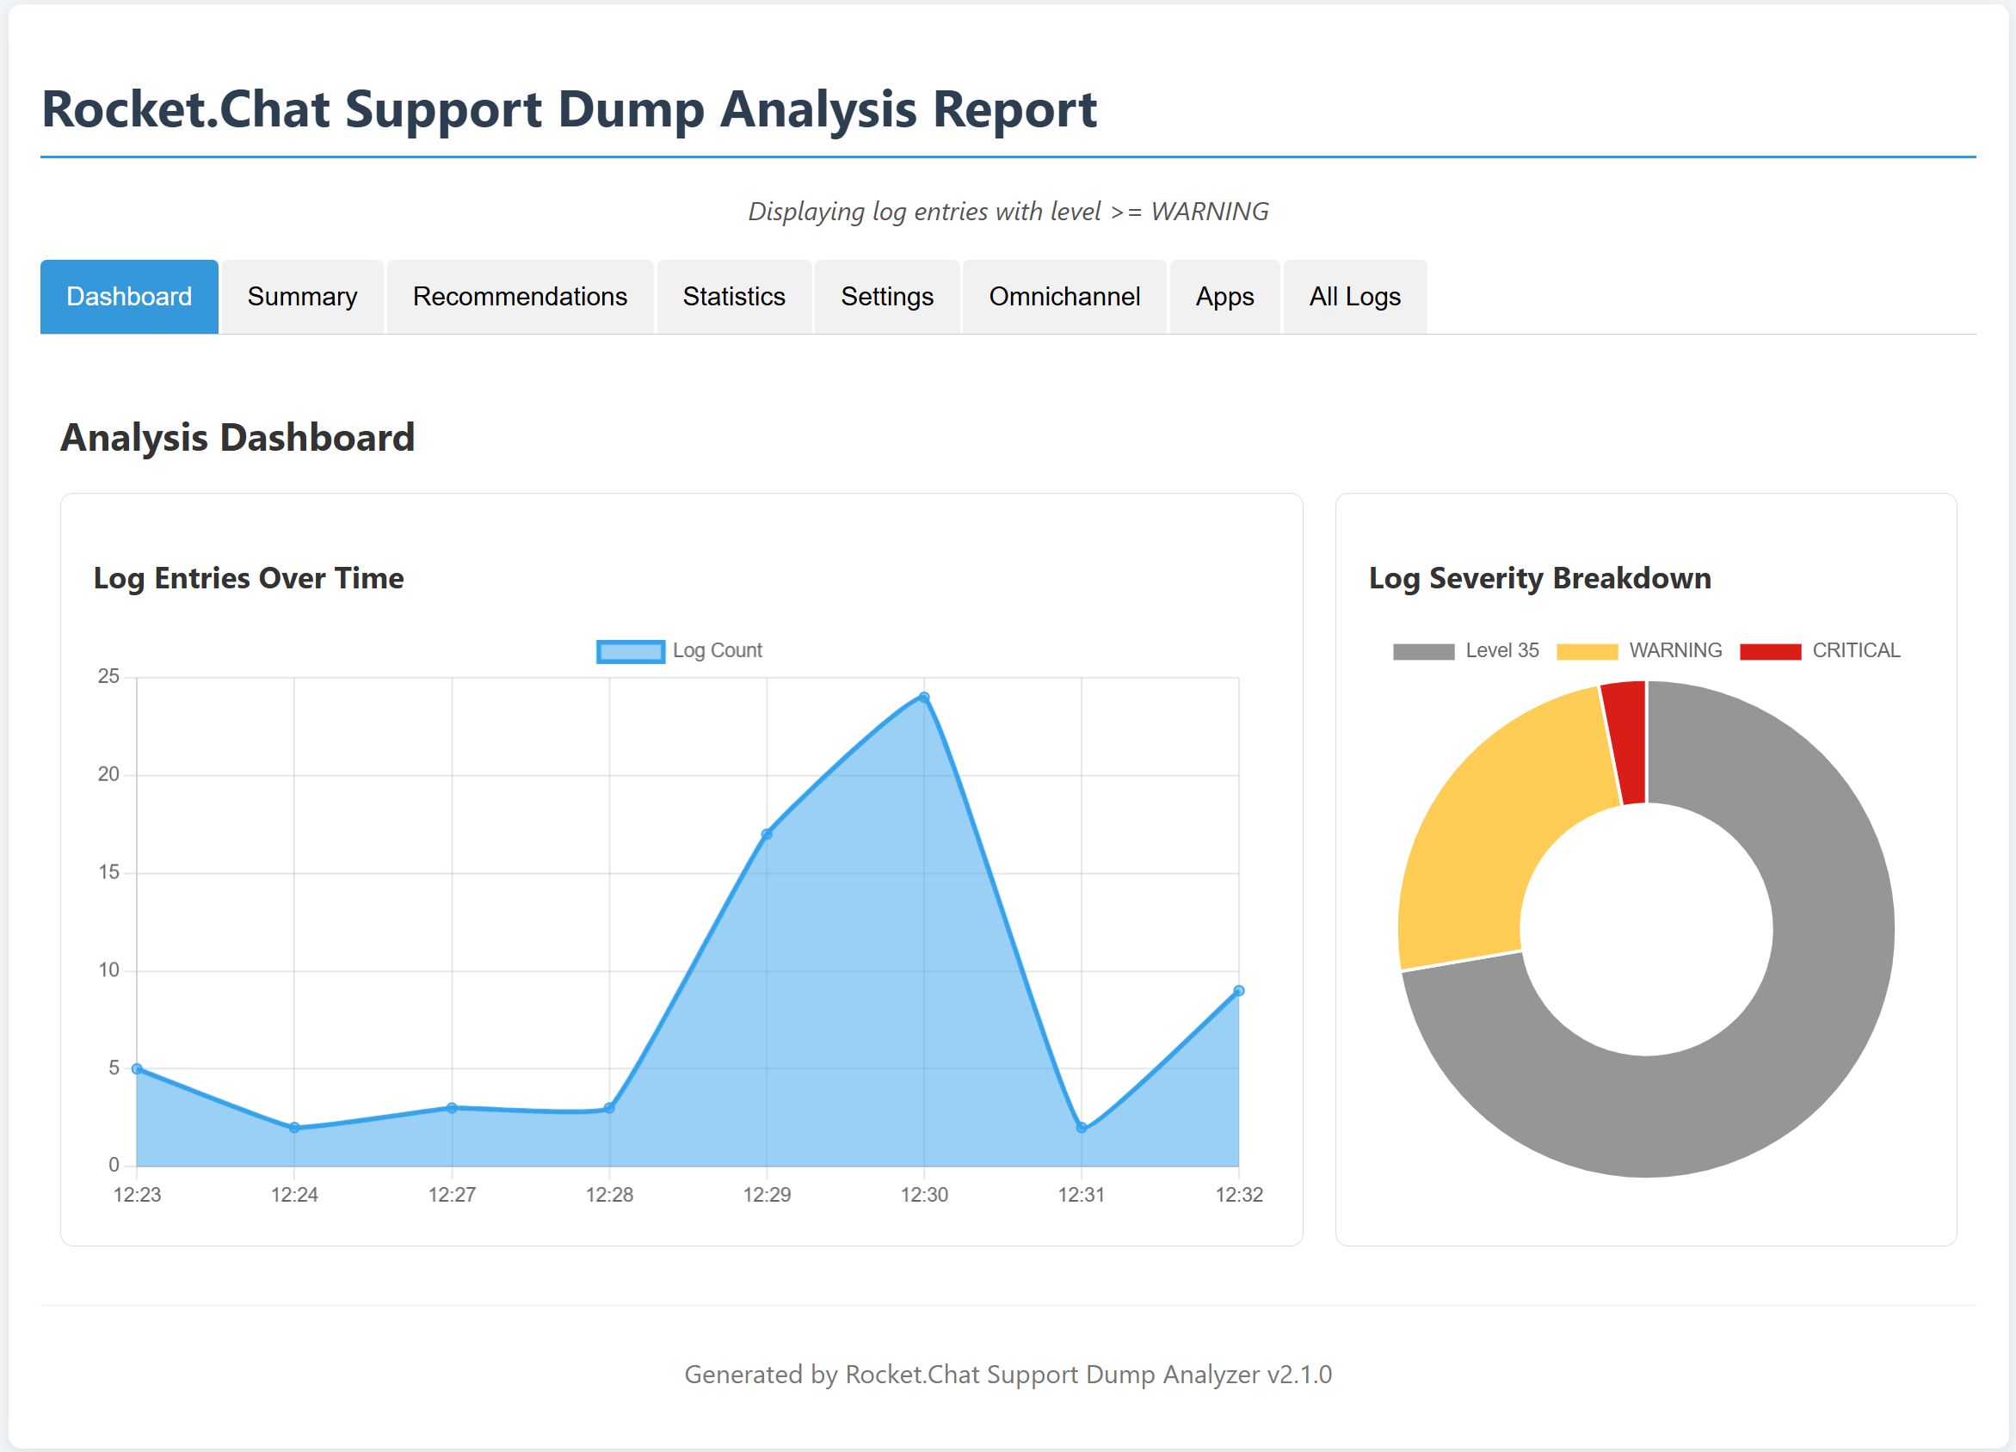This screenshot has width=2016, height=1452.
Task: Go to the Statistics tab
Action: click(734, 297)
